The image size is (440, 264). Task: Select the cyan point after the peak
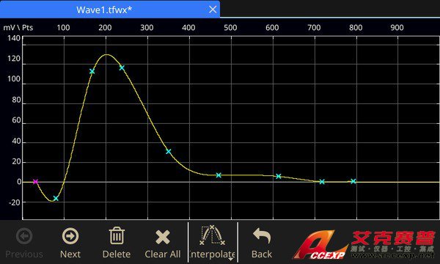click(122, 67)
